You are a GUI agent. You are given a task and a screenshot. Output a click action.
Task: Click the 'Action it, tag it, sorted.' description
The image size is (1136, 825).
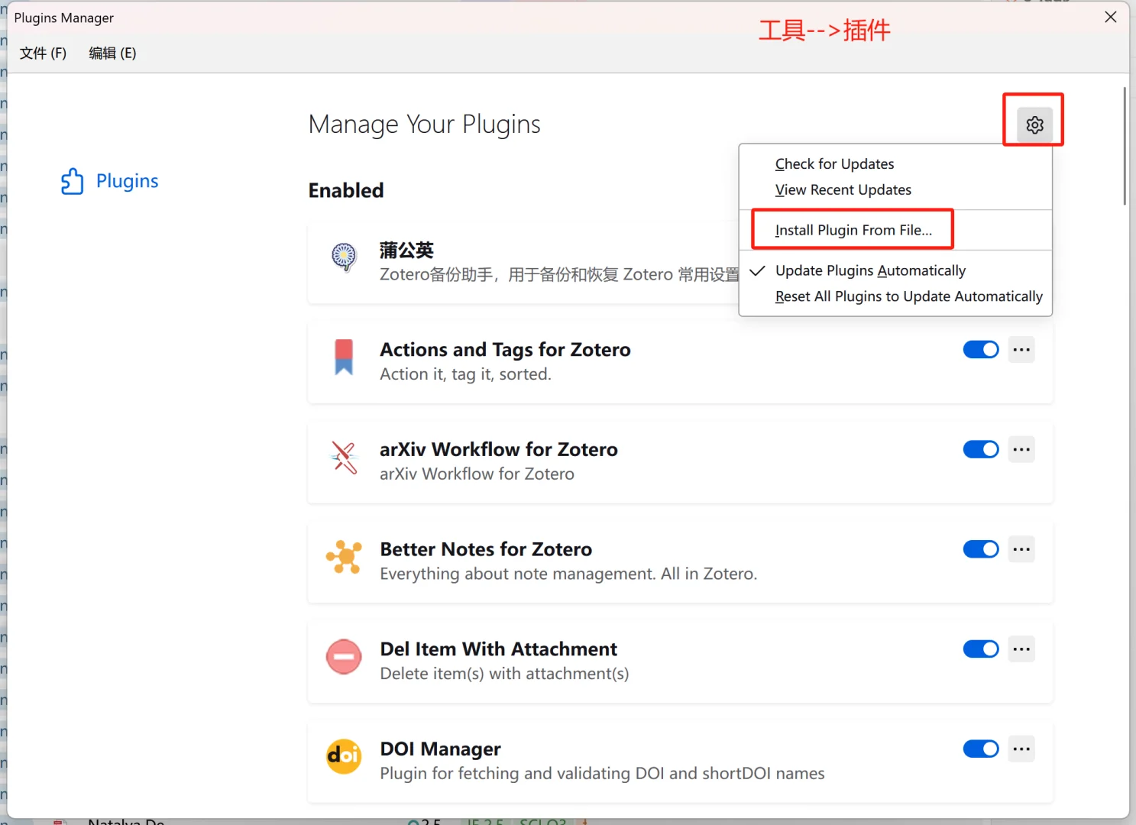tap(465, 374)
